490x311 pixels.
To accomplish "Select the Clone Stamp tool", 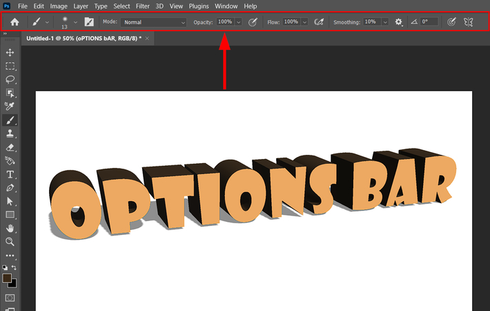I will (10, 133).
